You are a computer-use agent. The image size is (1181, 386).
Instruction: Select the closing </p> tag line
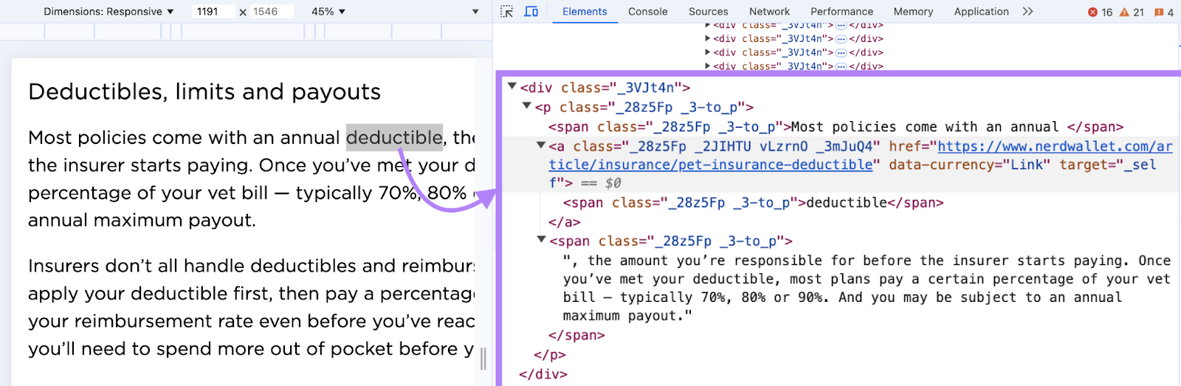pyautogui.click(x=550, y=355)
